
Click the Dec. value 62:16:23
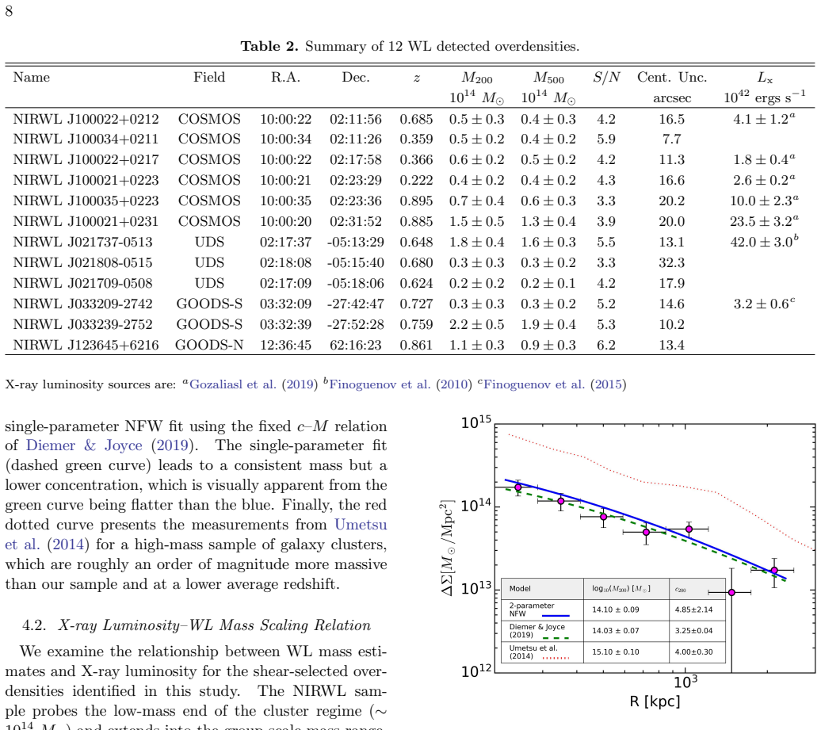(356, 345)
